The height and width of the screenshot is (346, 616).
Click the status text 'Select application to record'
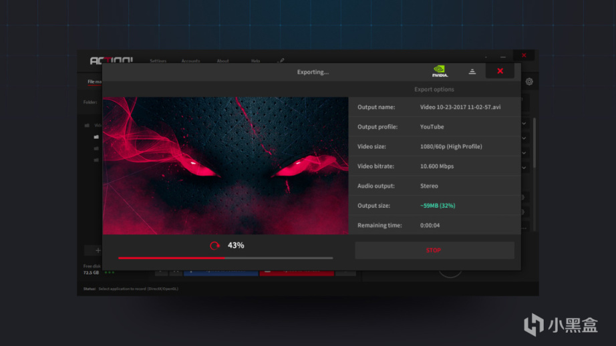pyautogui.click(x=138, y=289)
